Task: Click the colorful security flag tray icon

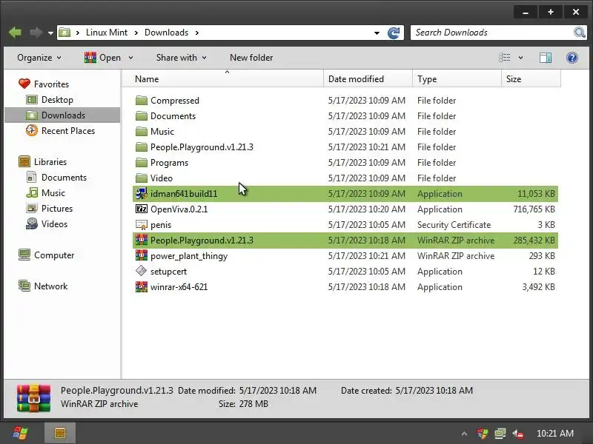Action: pos(483,434)
